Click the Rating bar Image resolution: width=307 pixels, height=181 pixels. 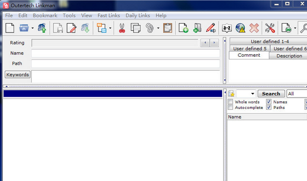click(x=115, y=43)
